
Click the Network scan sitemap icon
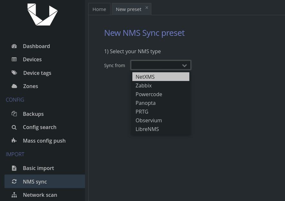tap(14, 195)
